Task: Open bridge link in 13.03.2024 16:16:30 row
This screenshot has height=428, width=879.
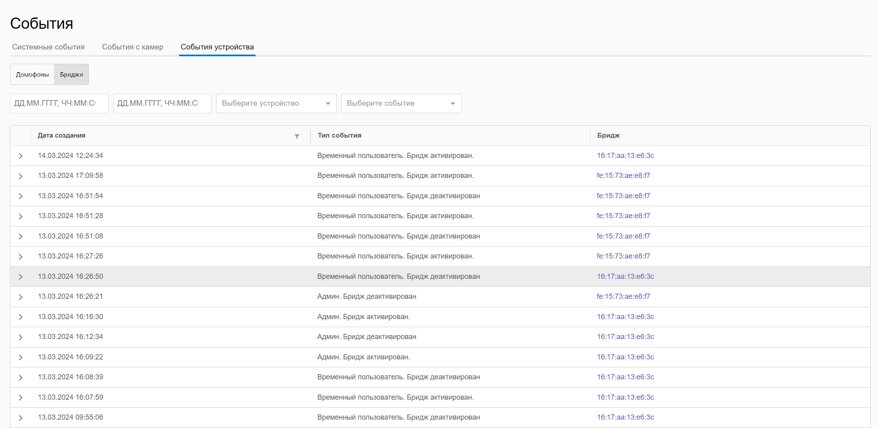Action: tap(625, 317)
